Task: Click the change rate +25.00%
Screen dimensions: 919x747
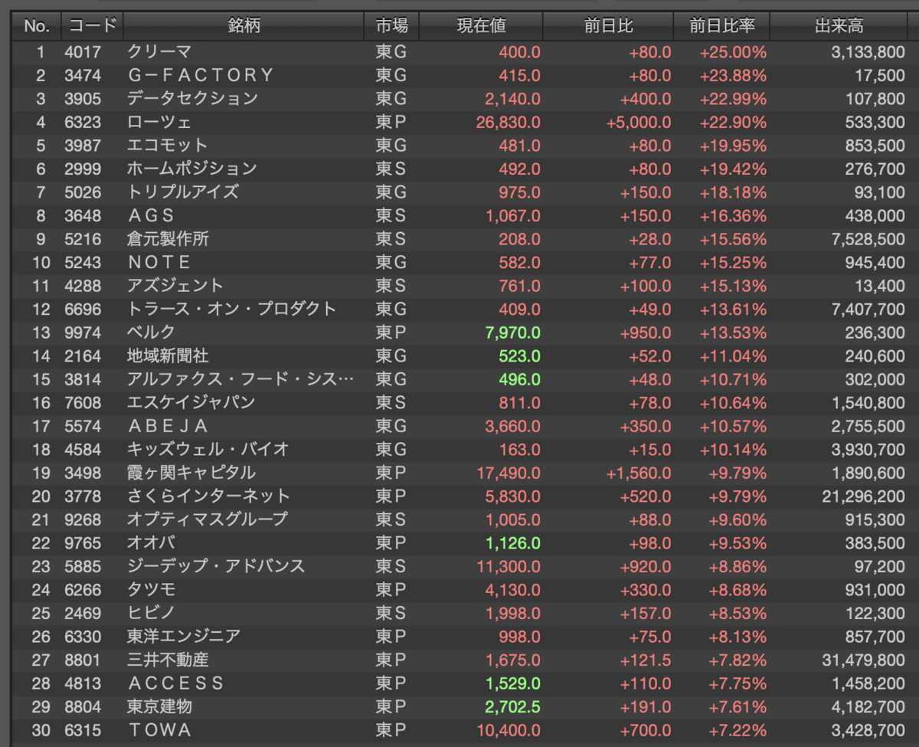Action: [733, 52]
